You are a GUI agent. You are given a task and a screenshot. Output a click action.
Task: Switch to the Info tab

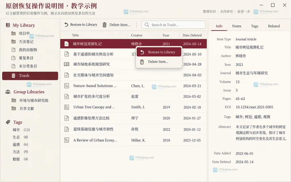click(219, 26)
